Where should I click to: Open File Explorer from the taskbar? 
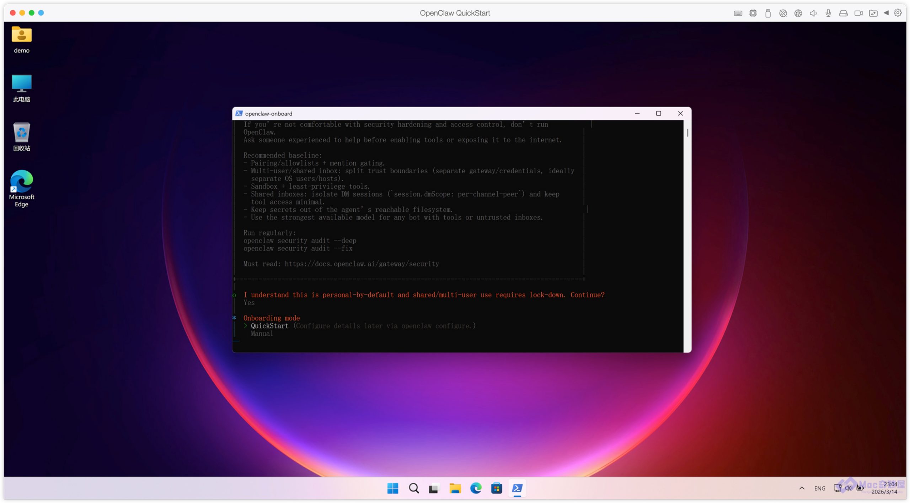455,488
